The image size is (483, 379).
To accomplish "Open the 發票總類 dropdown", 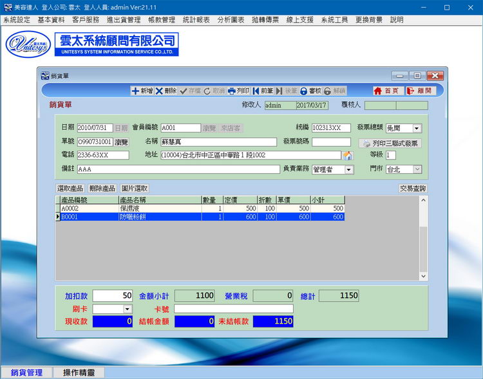I will pos(417,128).
